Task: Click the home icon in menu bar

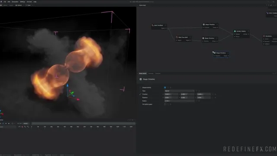Action: (x=1, y=2)
